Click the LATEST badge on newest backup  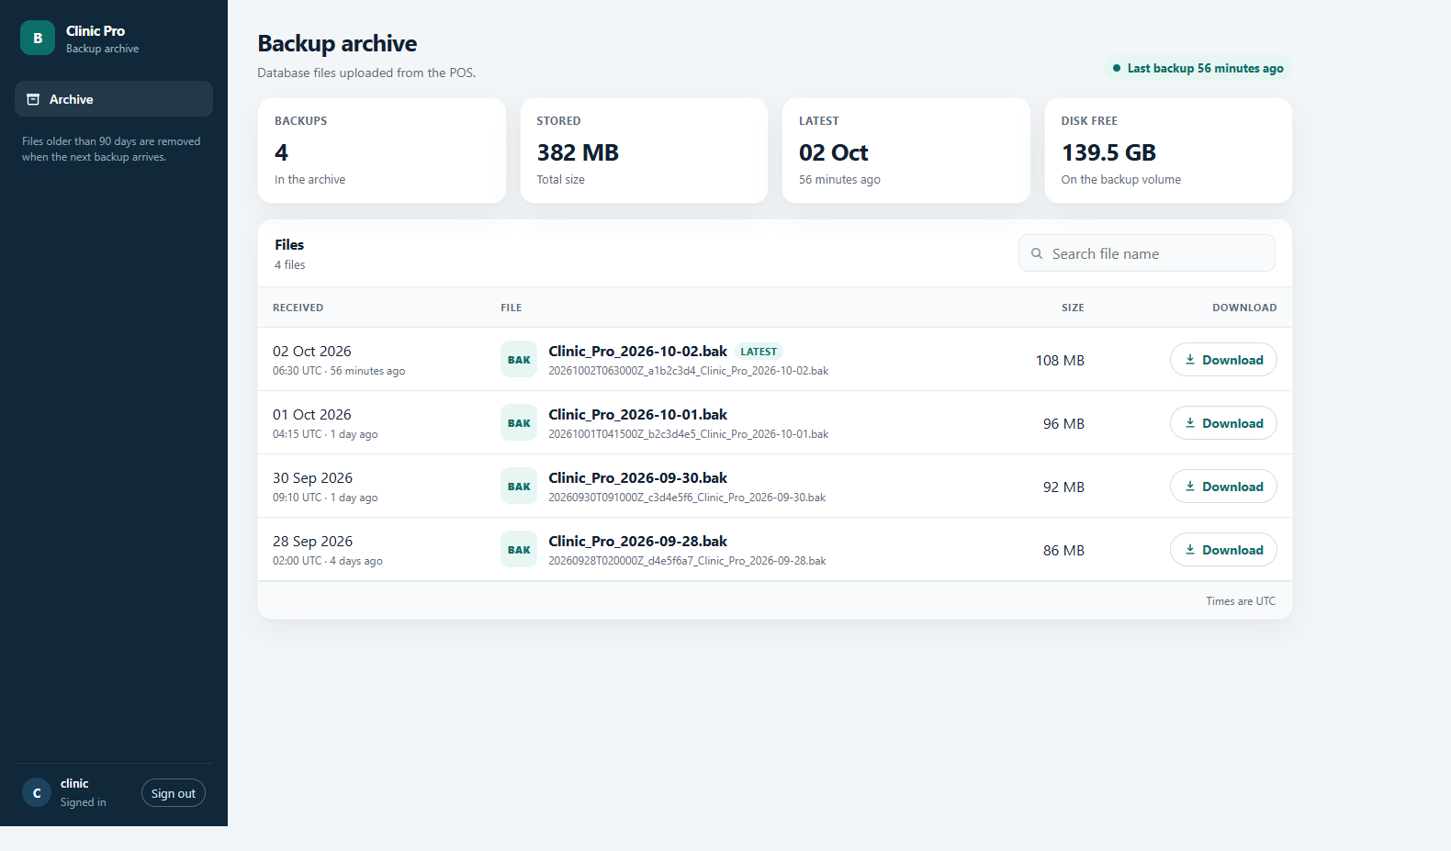[759, 352]
